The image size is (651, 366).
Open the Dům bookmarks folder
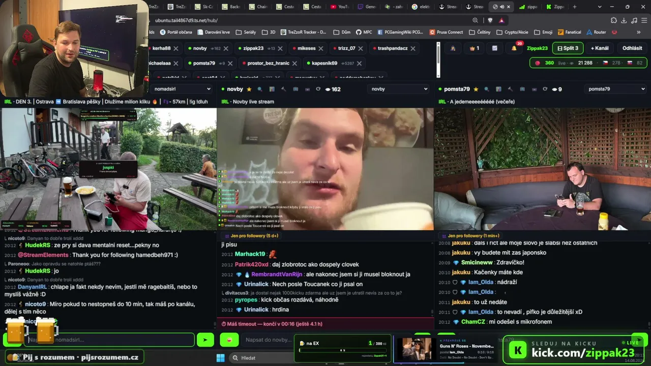[x=342, y=32]
